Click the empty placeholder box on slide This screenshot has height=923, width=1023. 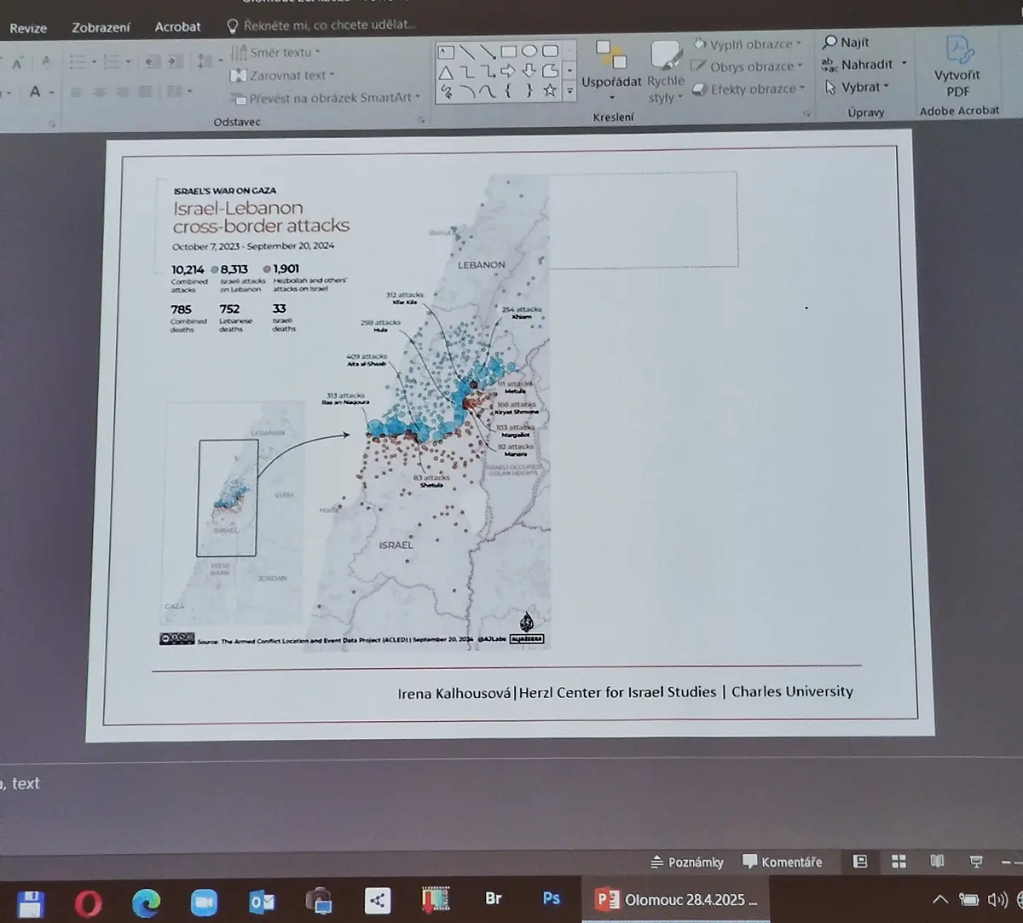coord(644,220)
